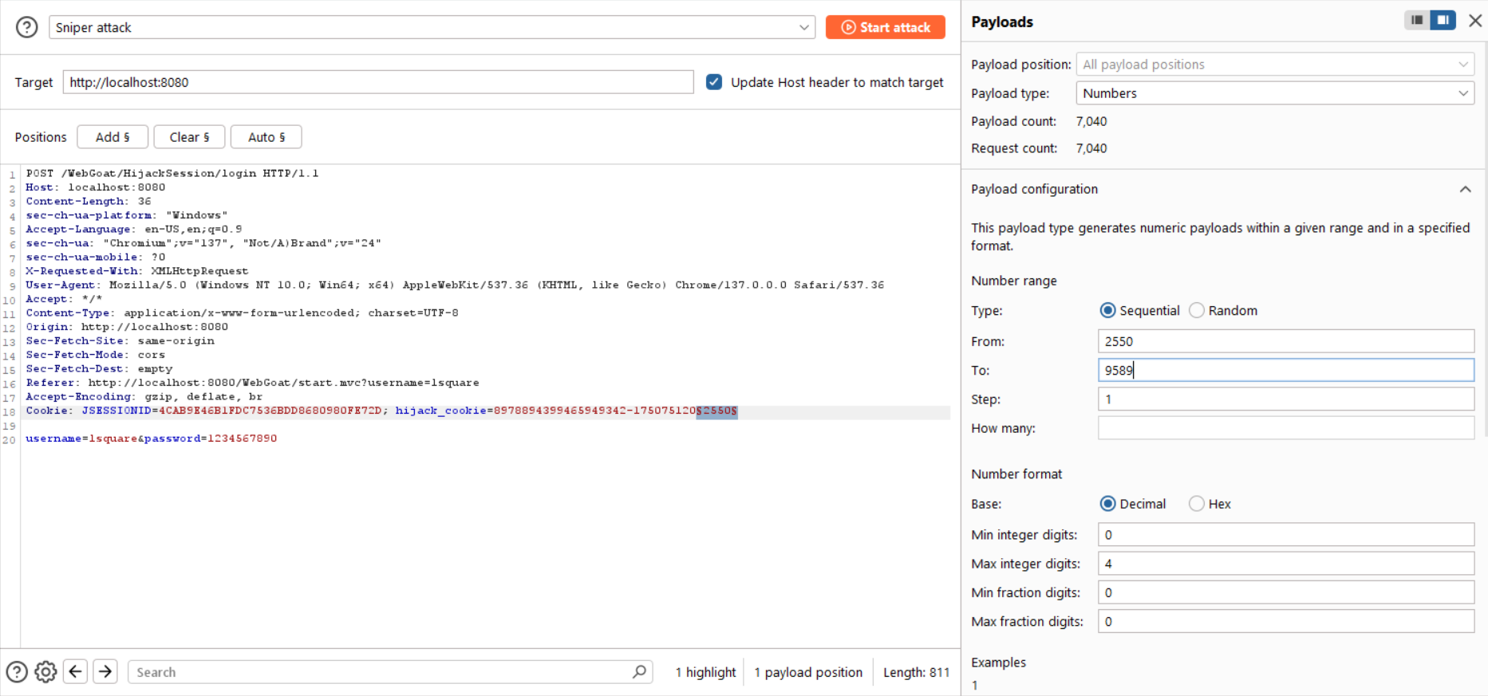Click the Start attack button

[885, 27]
